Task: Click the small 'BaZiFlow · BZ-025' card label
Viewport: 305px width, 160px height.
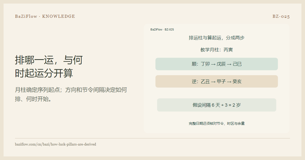Action: coord(162,29)
